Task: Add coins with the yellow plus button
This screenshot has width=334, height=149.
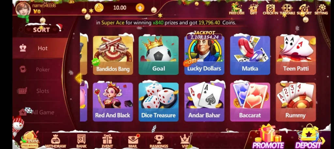Action: click(x=140, y=8)
